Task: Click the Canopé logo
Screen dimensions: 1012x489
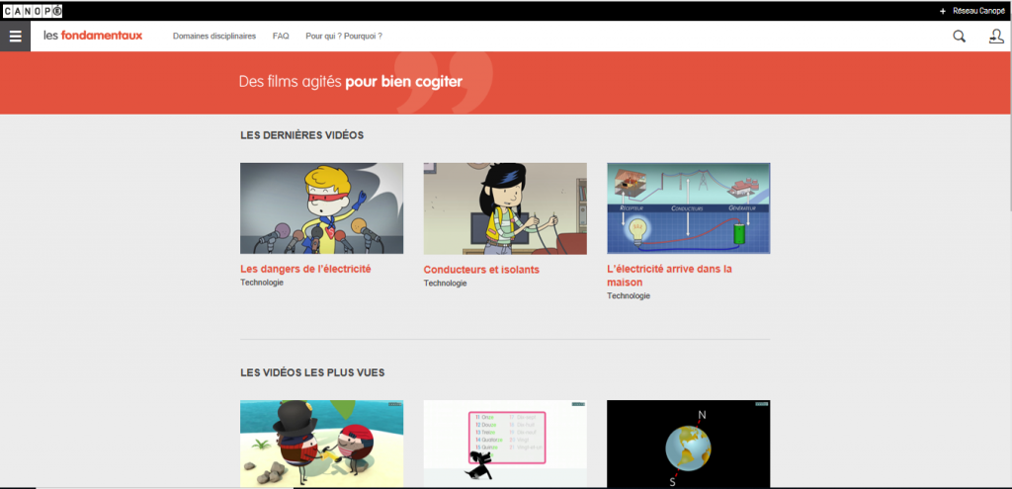Action: click(34, 11)
